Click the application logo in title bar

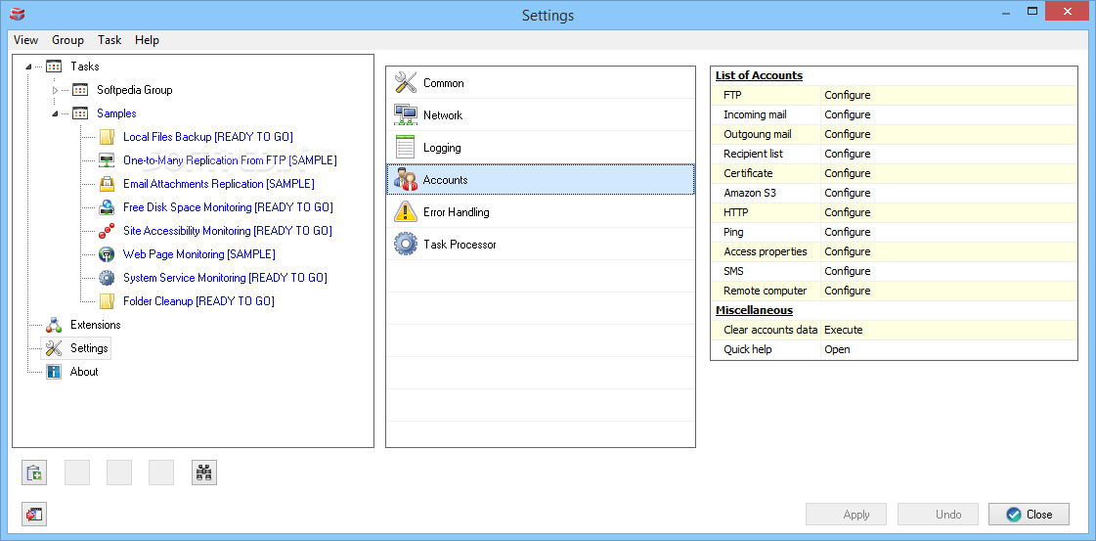coord(19,15)
